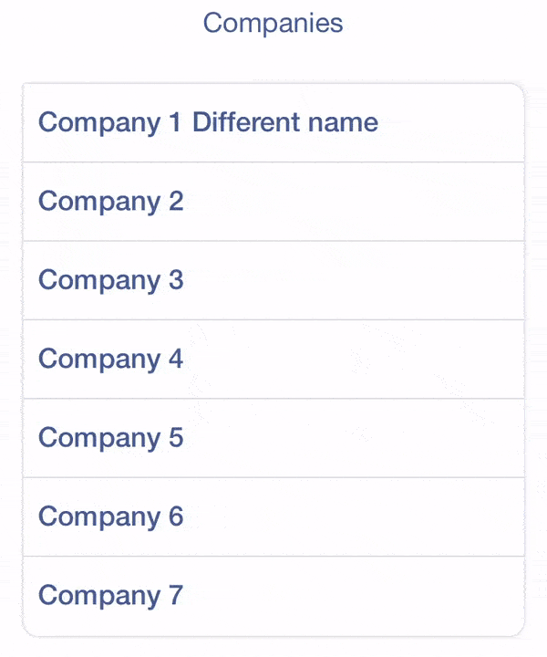Choose Company 7 from the list

[x=273, y=596]
